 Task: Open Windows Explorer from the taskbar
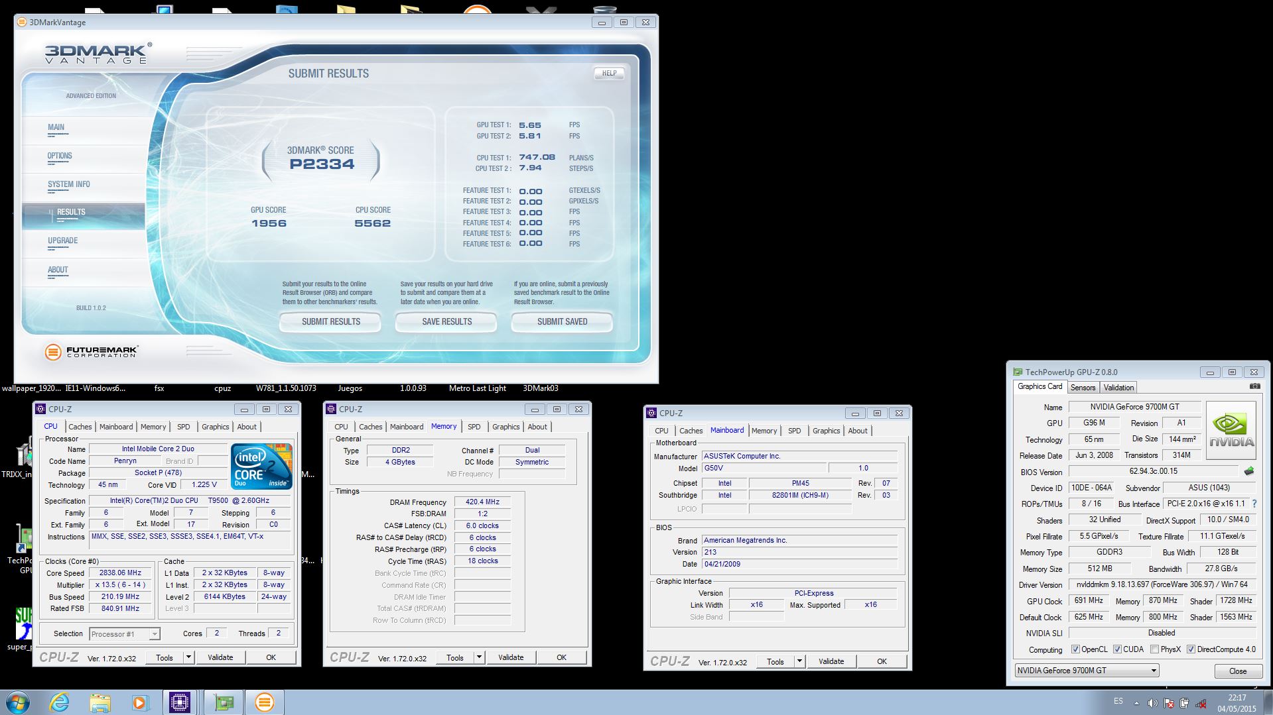pyautogui.click(x=100, y=702)
